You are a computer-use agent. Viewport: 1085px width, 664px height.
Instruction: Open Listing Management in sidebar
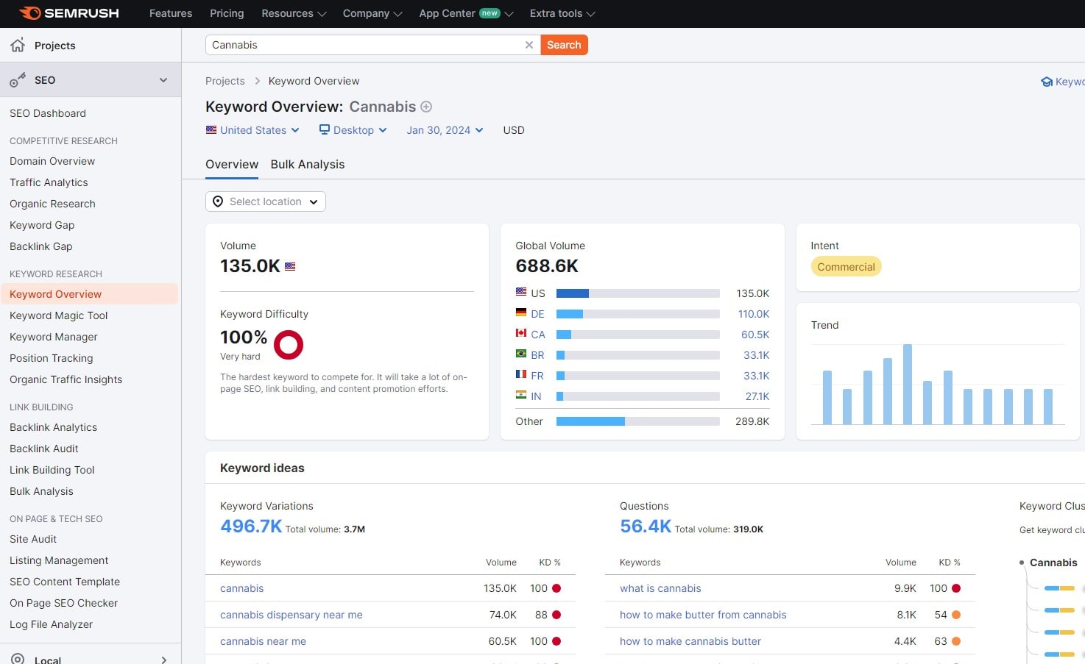point(59,560)
